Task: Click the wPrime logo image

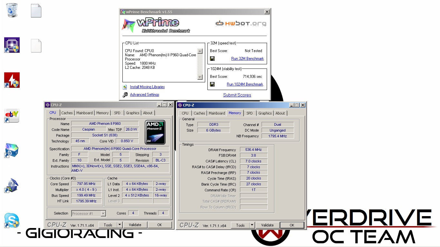Action: pos(156,25)
